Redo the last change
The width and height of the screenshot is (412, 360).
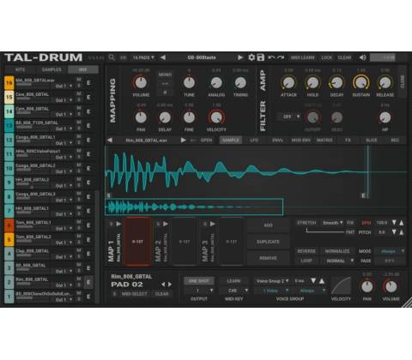[281, 57]
